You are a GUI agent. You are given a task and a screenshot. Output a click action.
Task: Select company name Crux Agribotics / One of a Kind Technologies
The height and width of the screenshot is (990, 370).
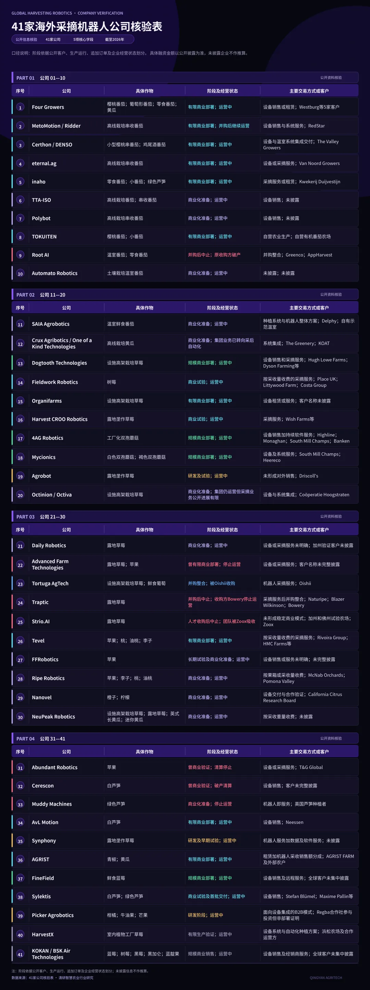coord(62,344)
